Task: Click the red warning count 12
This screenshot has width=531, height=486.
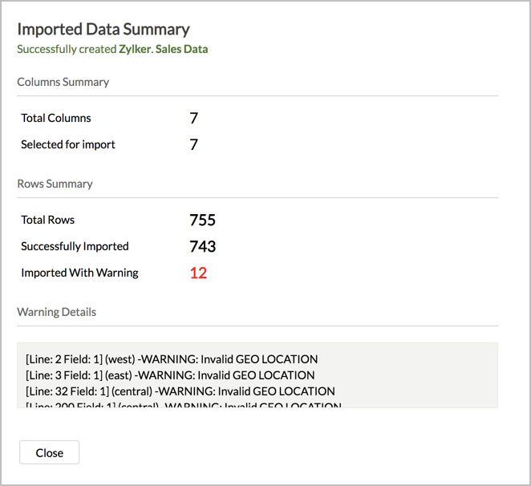Action: tap(198, 273)
